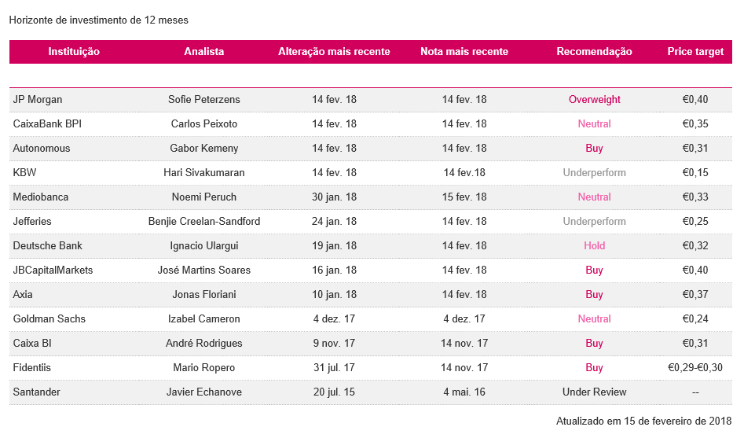This screenshot has height=438, width=755.
Task: Select the Recomendação column header
Action: coord(594,52)
